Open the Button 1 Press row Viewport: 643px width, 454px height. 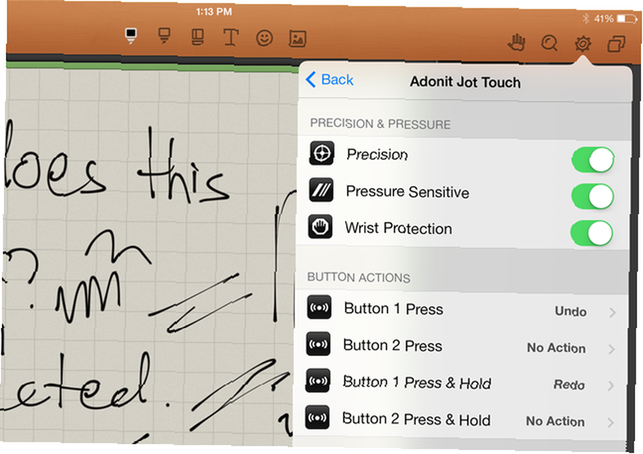[462, 310]
